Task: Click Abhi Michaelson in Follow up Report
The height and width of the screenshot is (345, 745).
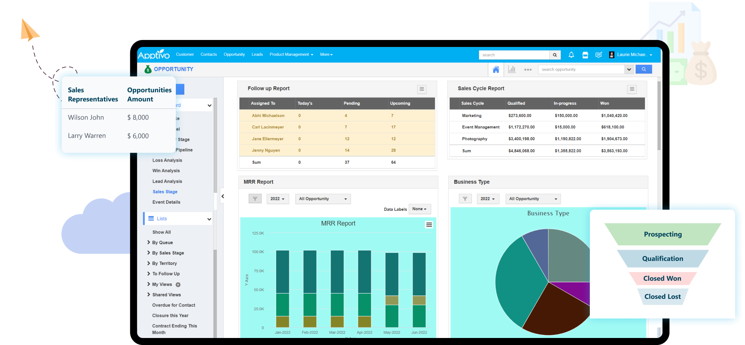Action: 268,116
